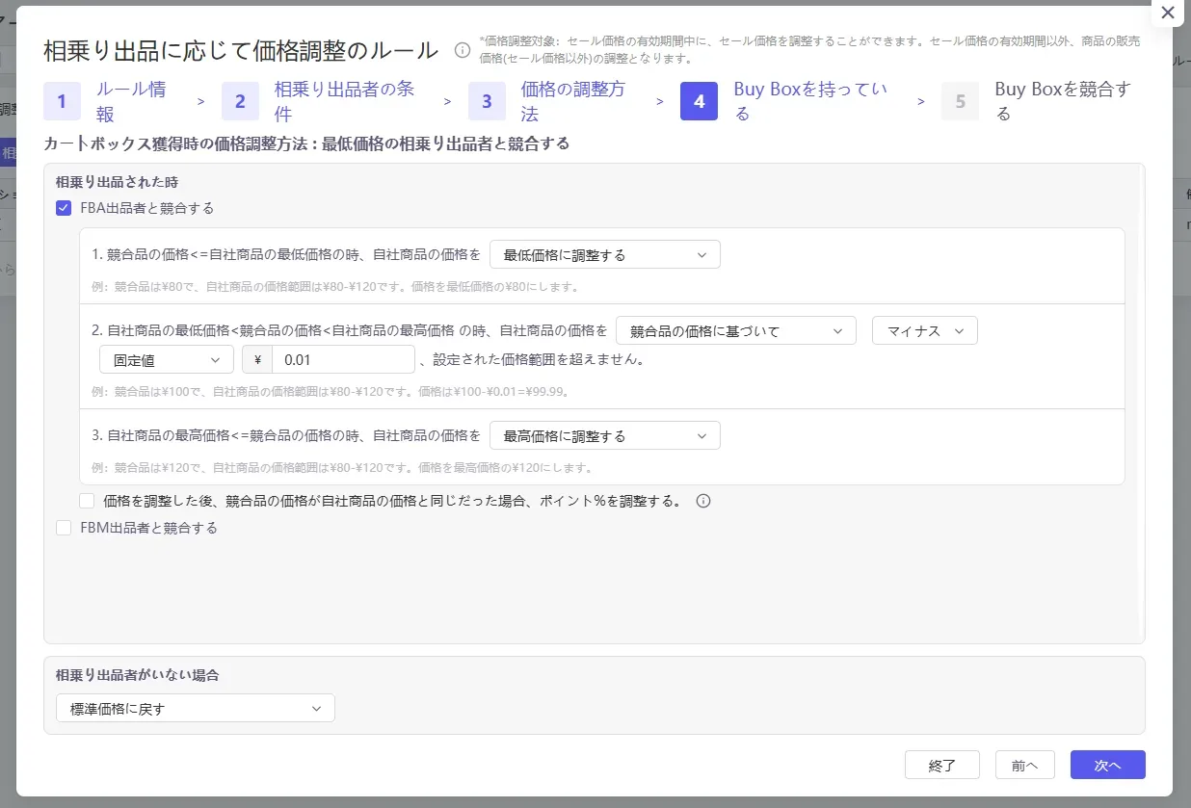Click the 設定された価格範囲を超えません text
The height and width of the screenshot is (808, 1191).
pyautogui.click(x=539, y=360)
